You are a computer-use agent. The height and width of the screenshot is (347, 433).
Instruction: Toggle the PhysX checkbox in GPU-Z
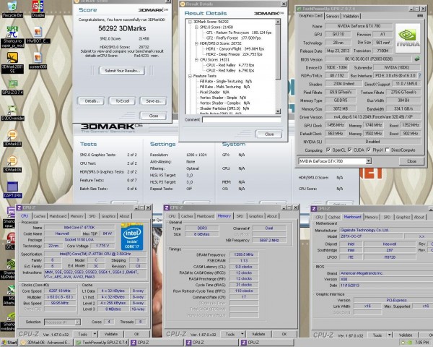pyautogui.click(x=368, y=150)
